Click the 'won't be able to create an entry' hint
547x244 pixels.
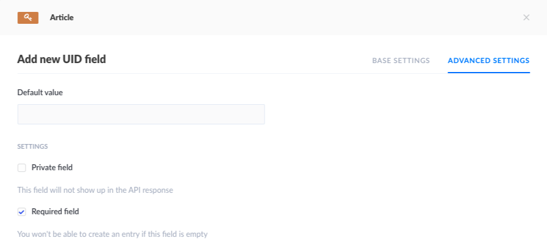(112, 234)
